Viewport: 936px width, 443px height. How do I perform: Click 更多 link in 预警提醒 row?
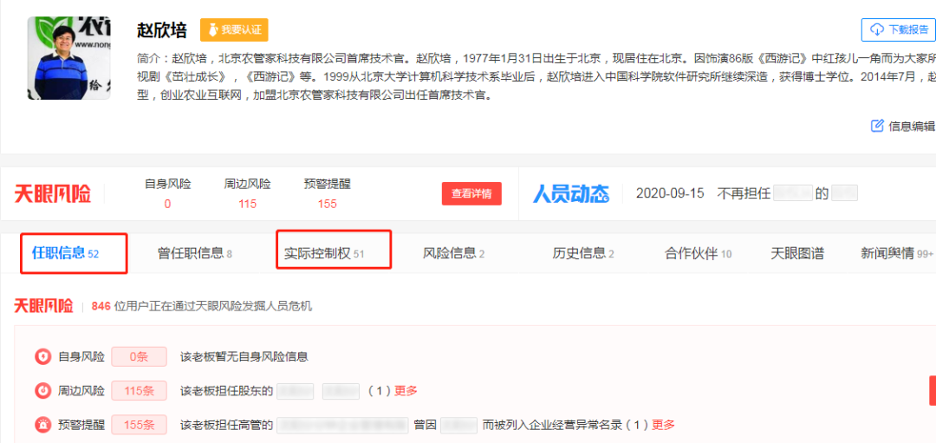663,425
